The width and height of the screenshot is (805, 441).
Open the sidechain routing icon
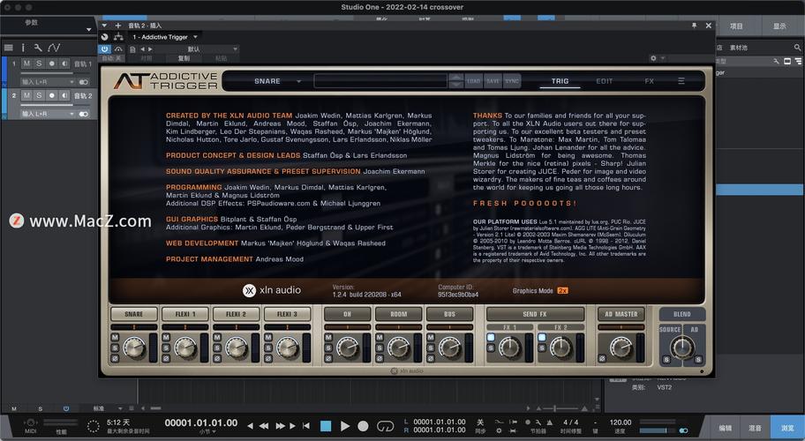tap(118, 37)
